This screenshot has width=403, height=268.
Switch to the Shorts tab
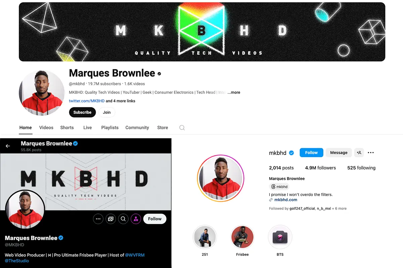coord(67,128)
